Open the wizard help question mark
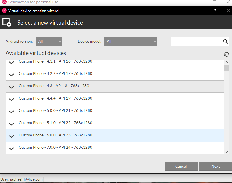Viewport: 232px width, 183px height. tap(215, 11)
